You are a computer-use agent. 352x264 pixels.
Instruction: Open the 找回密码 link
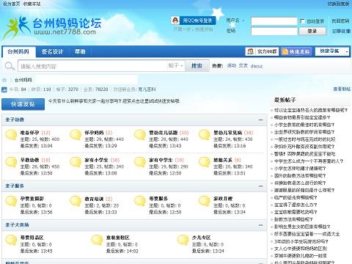340,21
